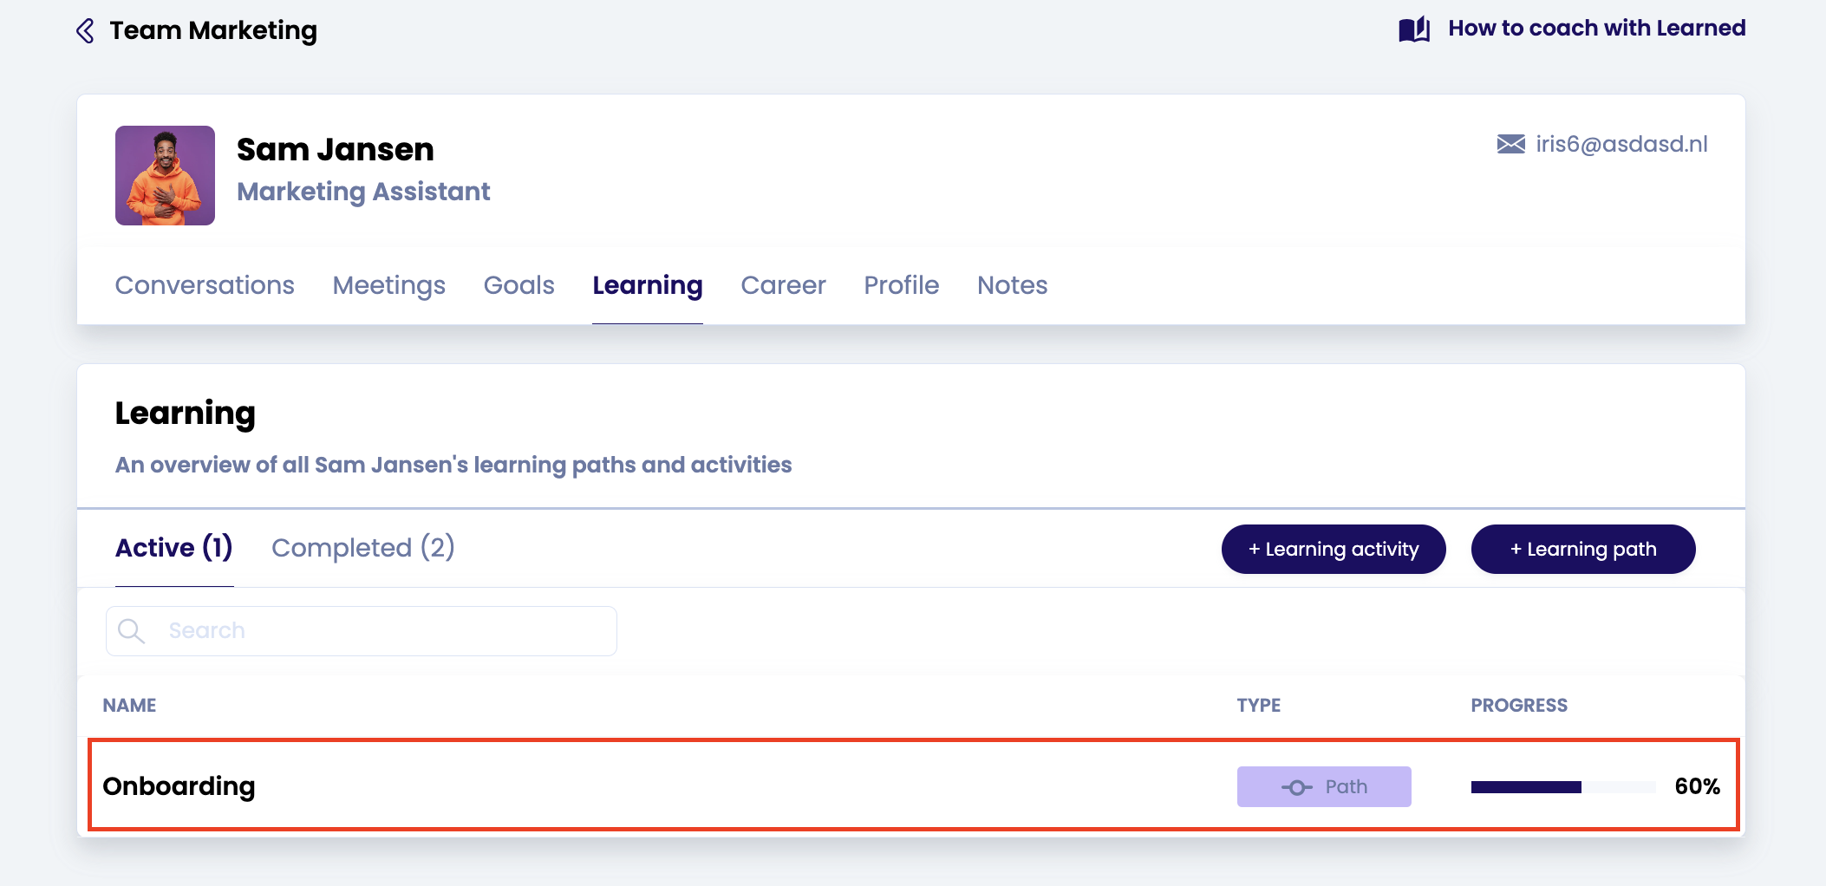The image size is (1826, 886).
Task: View the Profile tab
Action: (x=901, y=285)
